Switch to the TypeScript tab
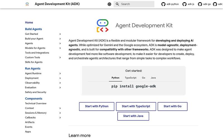 130,78
